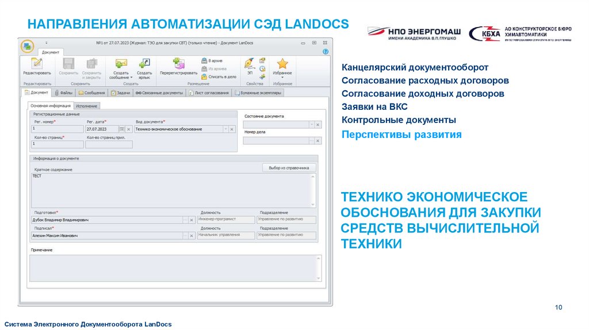Image resolution: width=589 pixels, height=330 pixels.
Task: Switch to the Файлы tab
Action: (64, 93)
